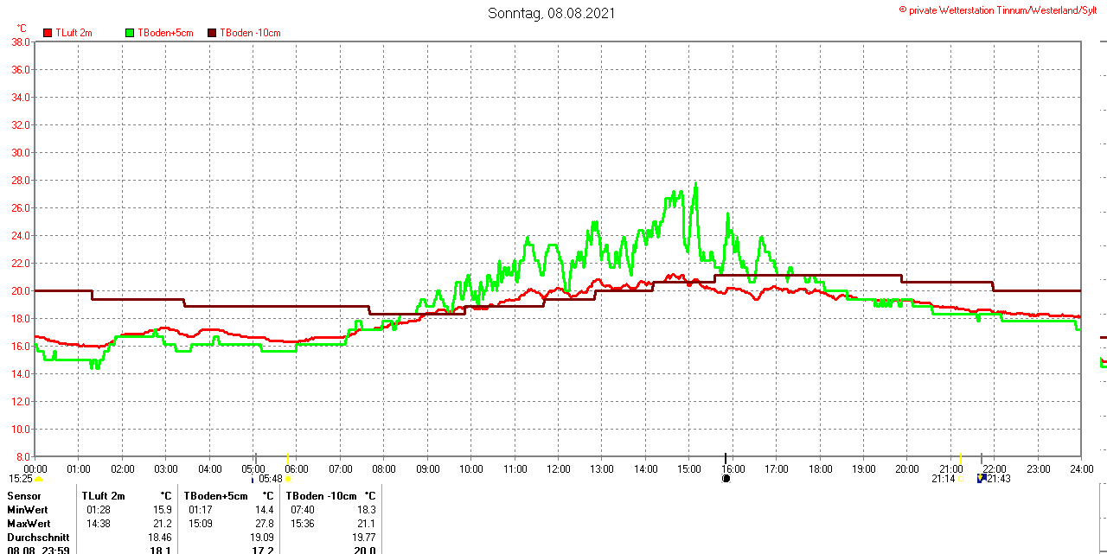Click the black tick mark on axis near 16:00

(725, 457)
